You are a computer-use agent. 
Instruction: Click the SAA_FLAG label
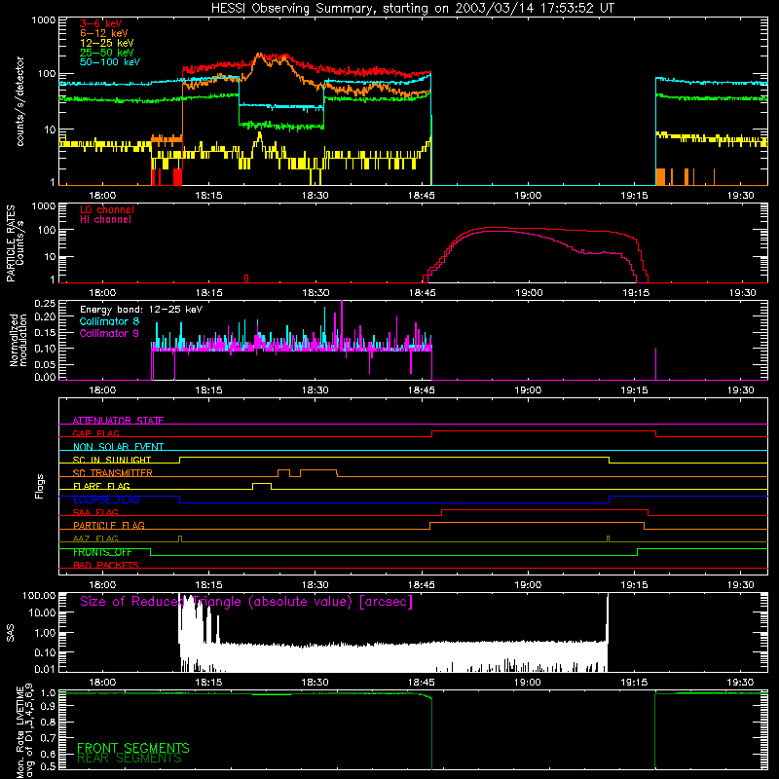(x=95, y=512)
